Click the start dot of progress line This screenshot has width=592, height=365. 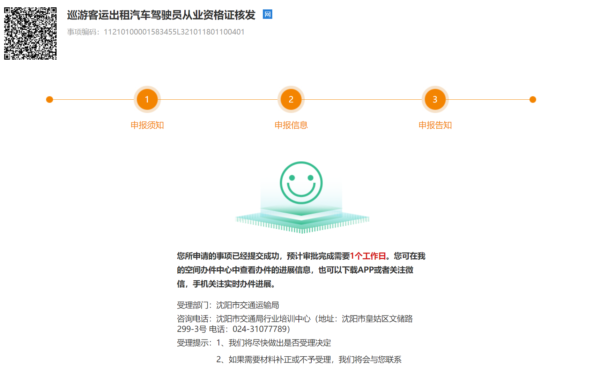50,100
